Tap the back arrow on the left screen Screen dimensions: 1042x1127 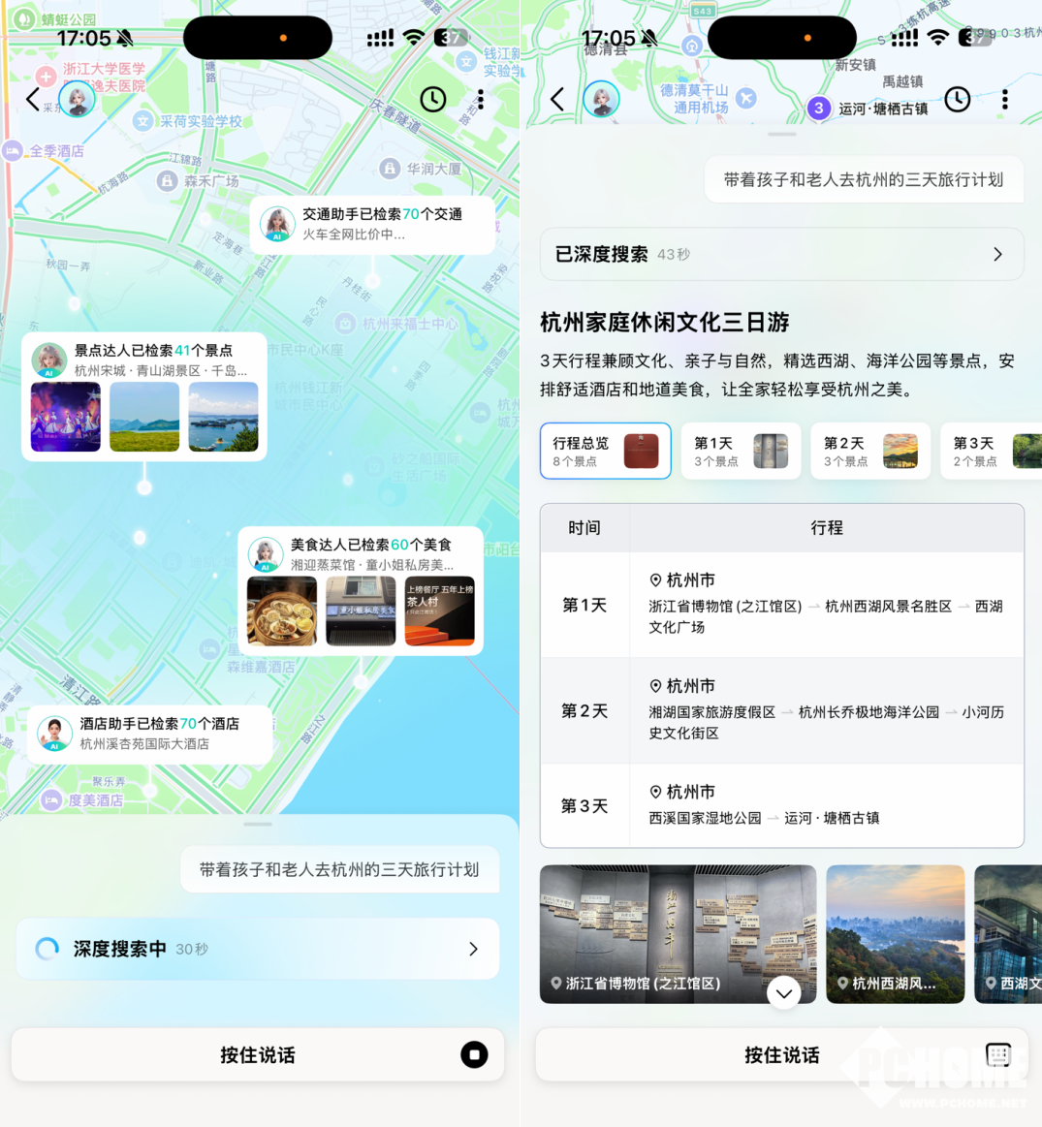[33, 99]
